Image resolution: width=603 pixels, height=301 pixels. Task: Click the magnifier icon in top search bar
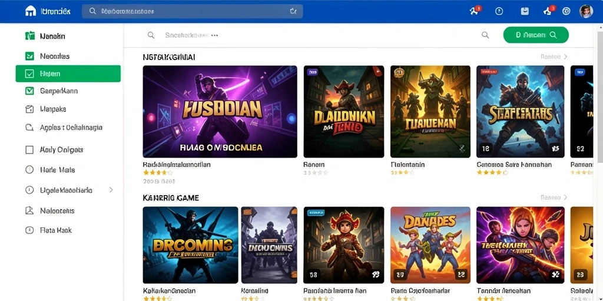(92, 12)
